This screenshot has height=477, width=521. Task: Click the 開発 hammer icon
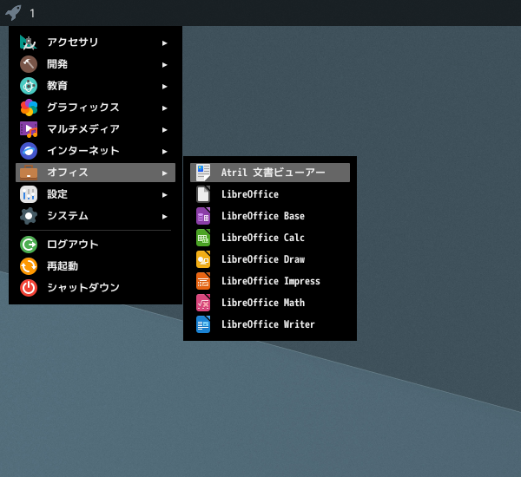(x=29, y=64)
